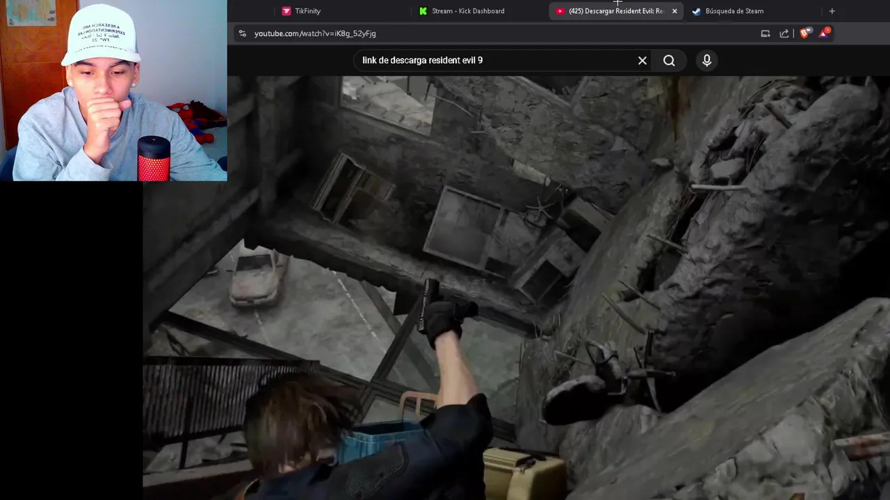Click the Resident Evil video player
This screenshot has height=500, width=890.
(x=516, y=288)
